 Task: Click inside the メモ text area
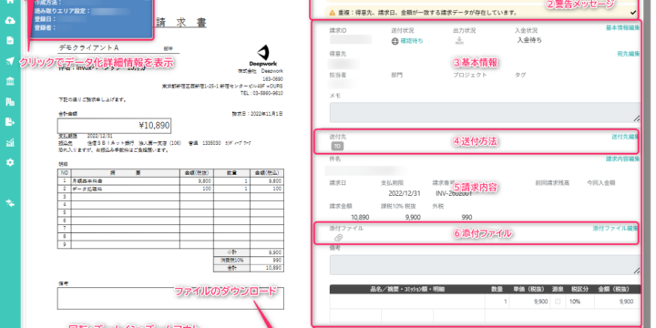[485, 112]
